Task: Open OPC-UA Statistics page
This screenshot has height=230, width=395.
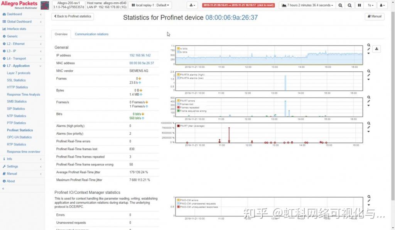Action: click(x=19, y=137)
